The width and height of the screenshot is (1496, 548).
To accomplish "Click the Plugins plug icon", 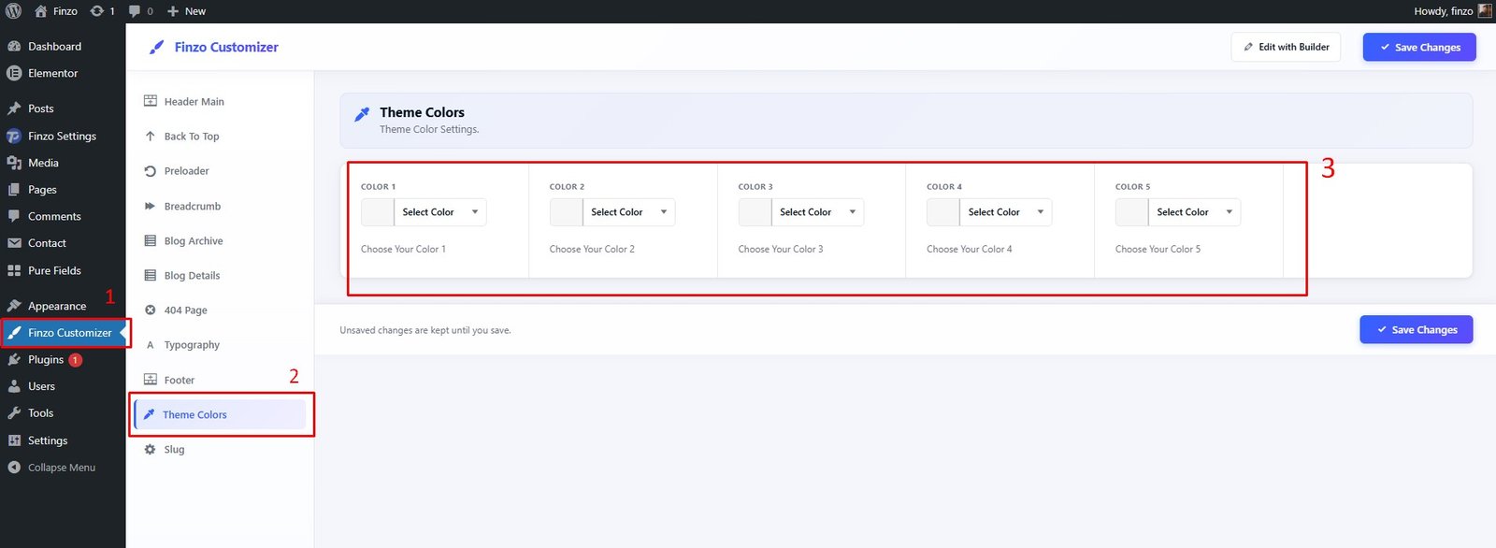I will pyautogui.click(x=14, y=359).
